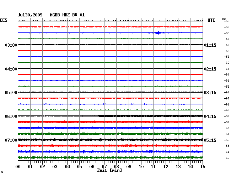Click the Zeit [min] axis title
The image size is (231, 176).
point(109,170)
